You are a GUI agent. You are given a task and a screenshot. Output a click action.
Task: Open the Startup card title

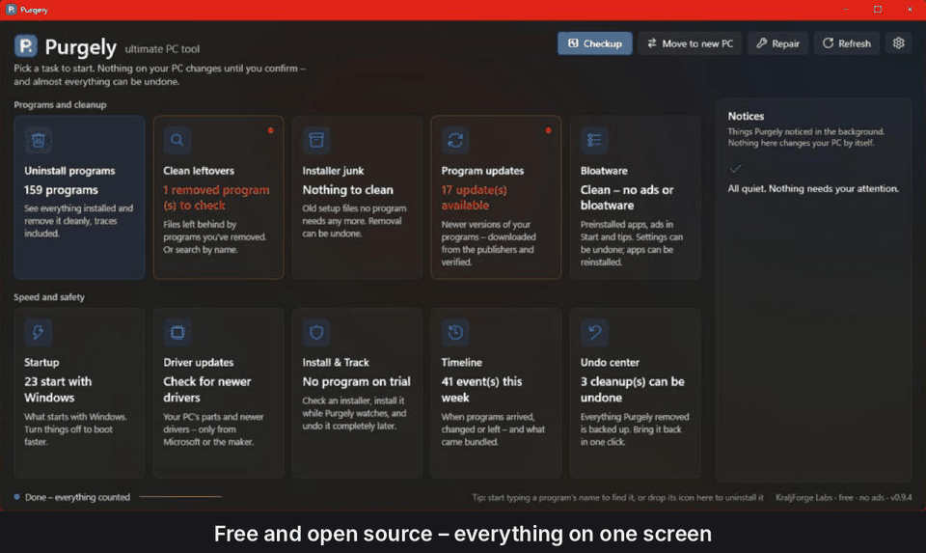point(41,362)
